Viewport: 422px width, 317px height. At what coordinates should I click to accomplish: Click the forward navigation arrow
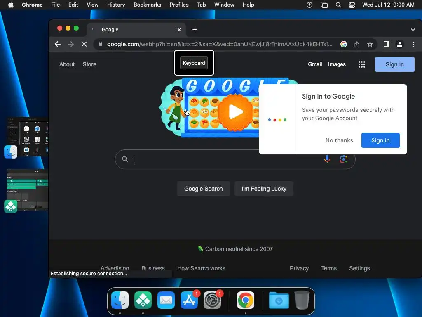[71, 44]
